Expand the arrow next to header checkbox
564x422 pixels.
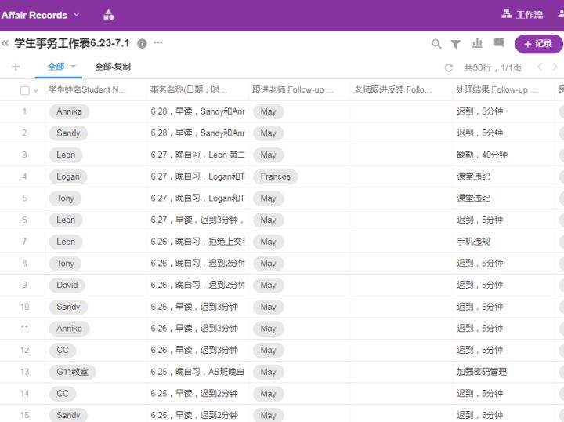35,90
